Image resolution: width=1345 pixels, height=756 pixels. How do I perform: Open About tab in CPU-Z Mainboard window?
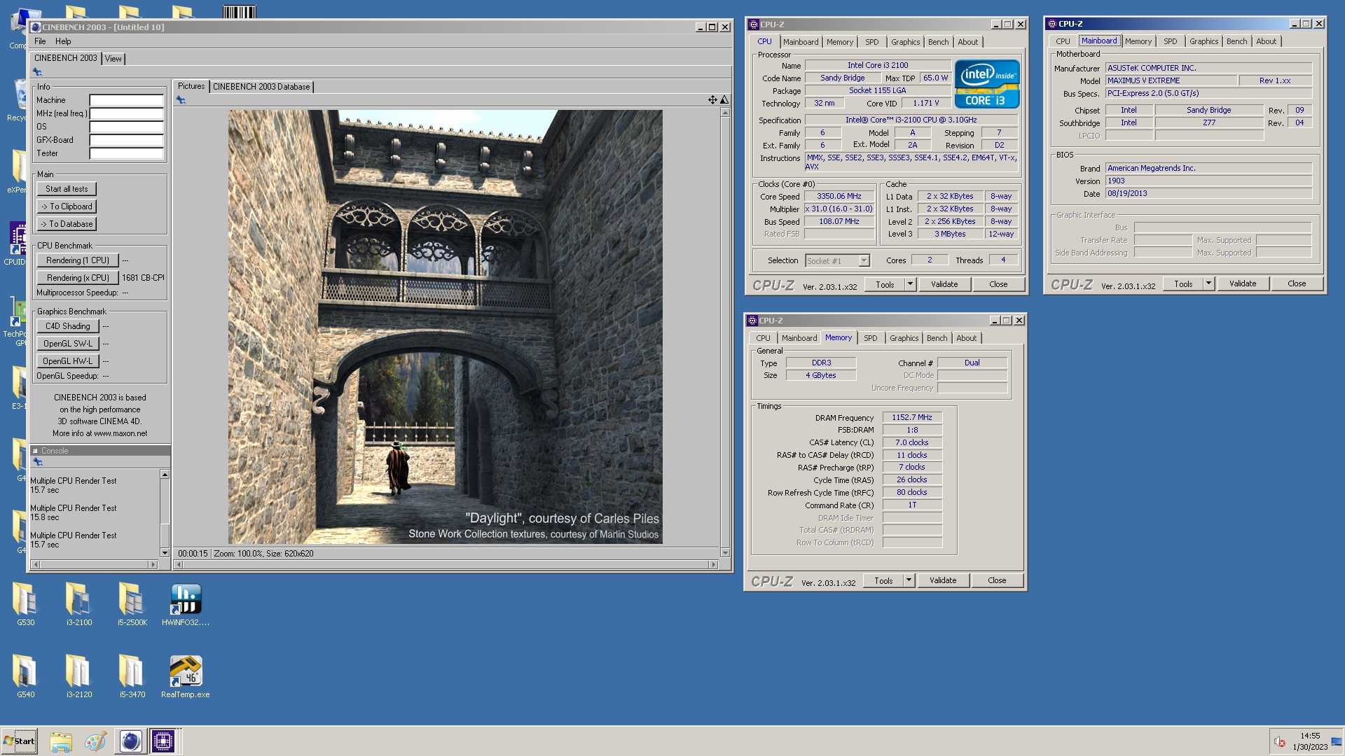pos(1266,41)
